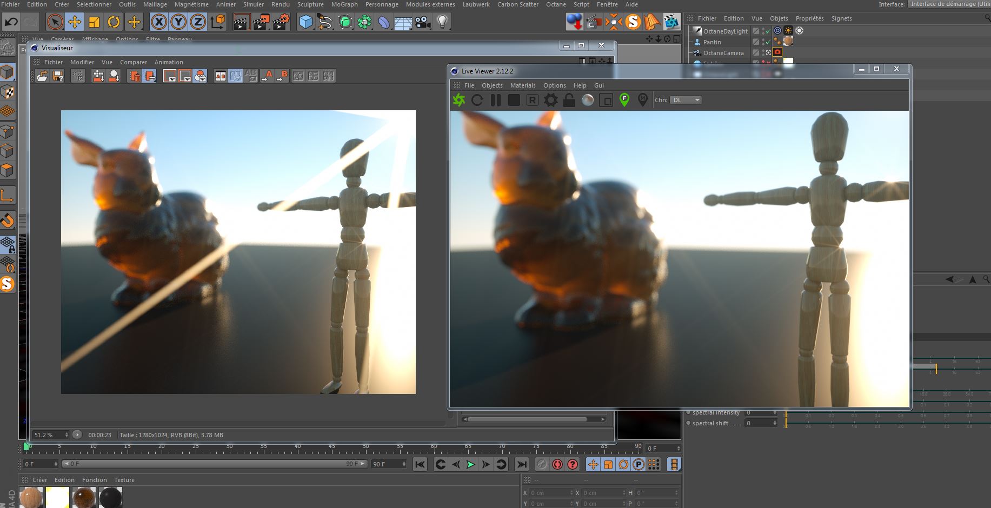Toggle the Z axis lock
991x508 pixels.
(x=198, y=22)
